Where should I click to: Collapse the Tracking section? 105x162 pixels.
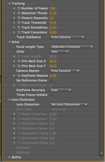coord(9,4)
